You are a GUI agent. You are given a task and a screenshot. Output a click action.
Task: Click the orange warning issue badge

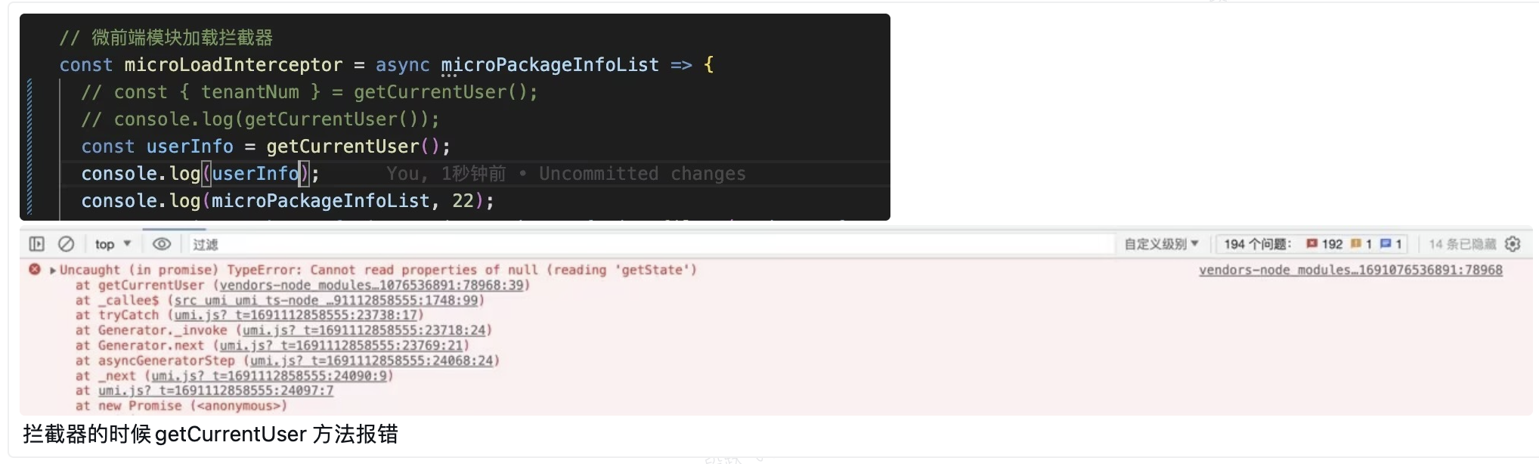coord(1361,244)
